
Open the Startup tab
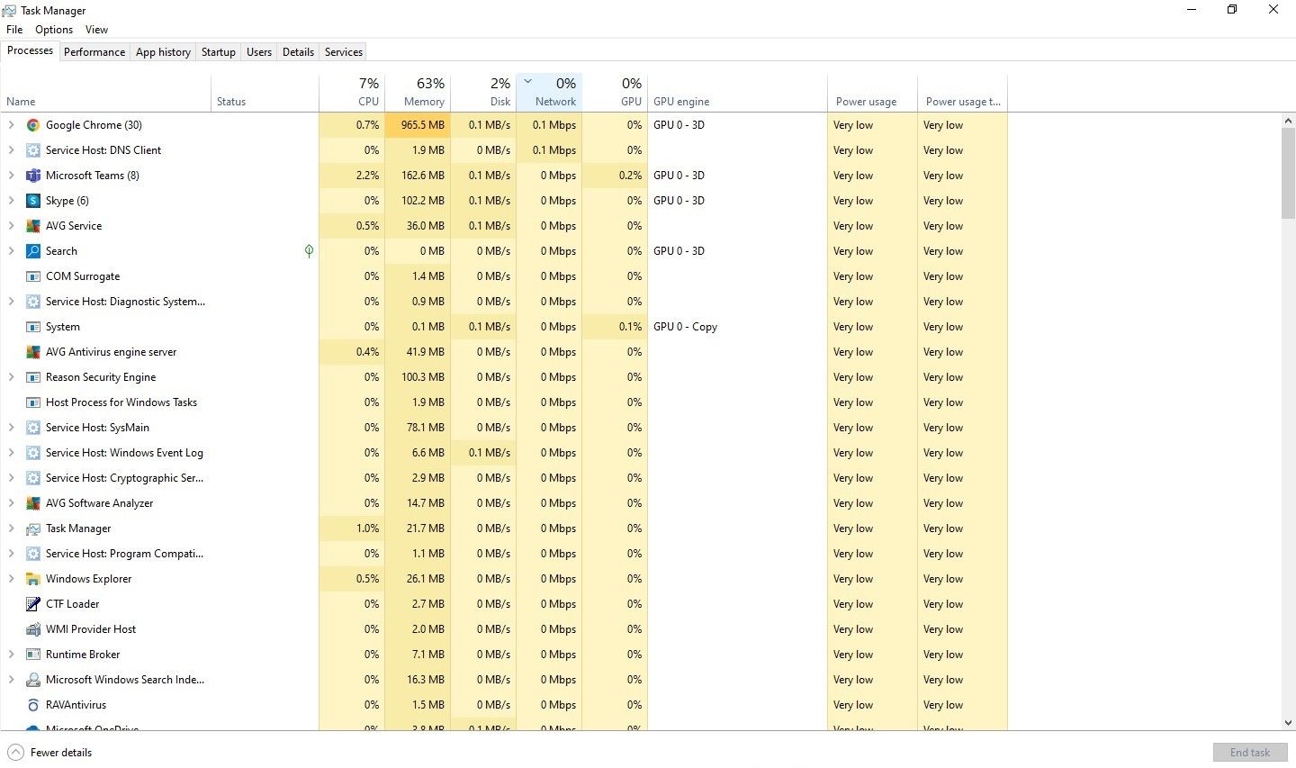[x=218, y=52]
